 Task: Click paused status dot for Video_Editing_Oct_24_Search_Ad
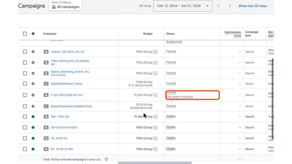33,62
